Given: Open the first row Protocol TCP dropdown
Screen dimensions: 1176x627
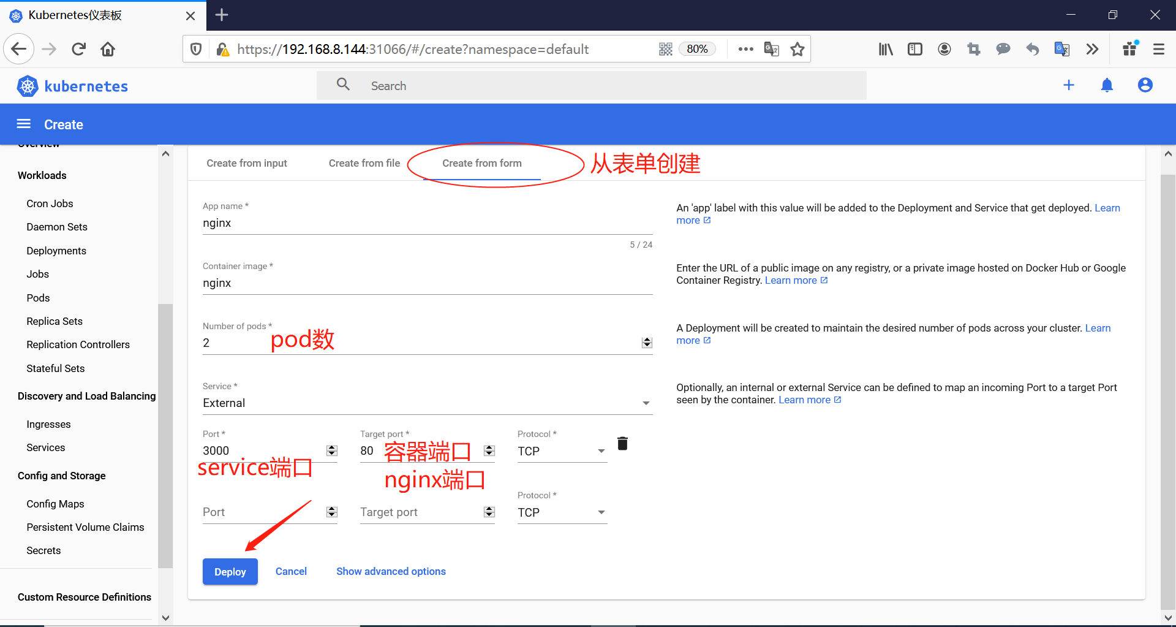Looking at the screenshot, I should 562,451.
